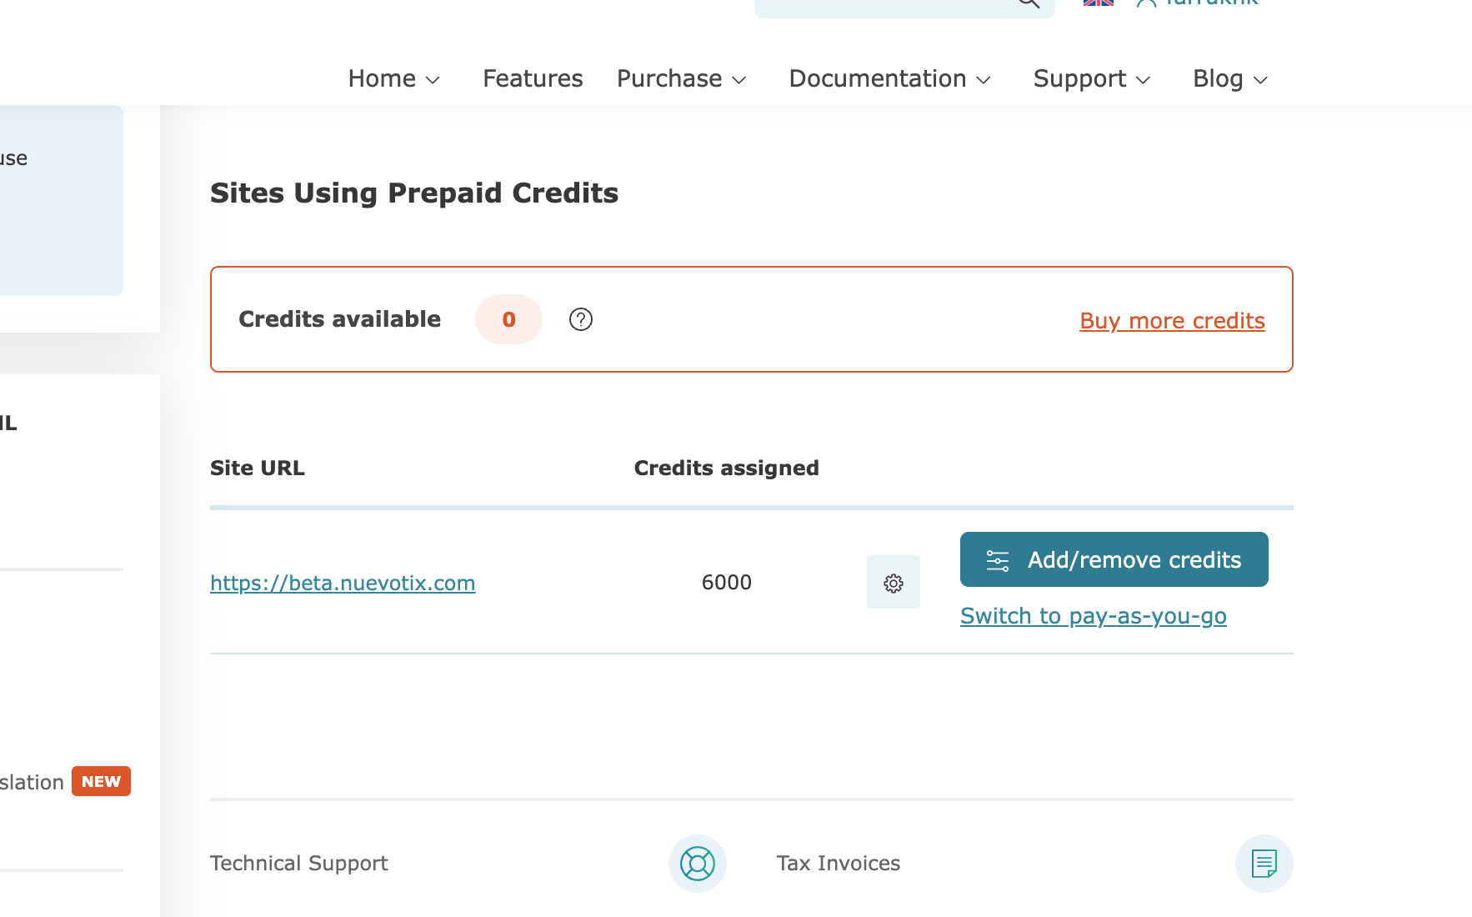Click the magnifier search icon in search box

(x=1029, y=3)
